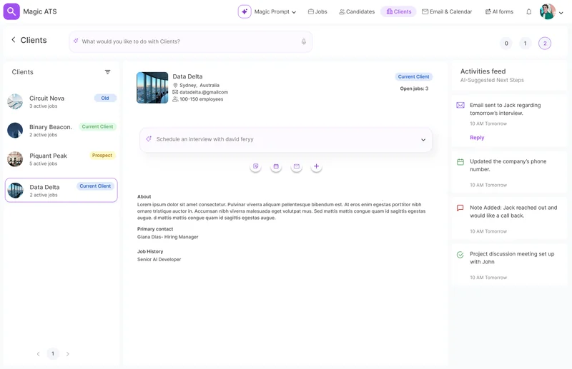Select view option 2 toggle
The width and height of the screenshot is (572, 369).
pos(545,44)
